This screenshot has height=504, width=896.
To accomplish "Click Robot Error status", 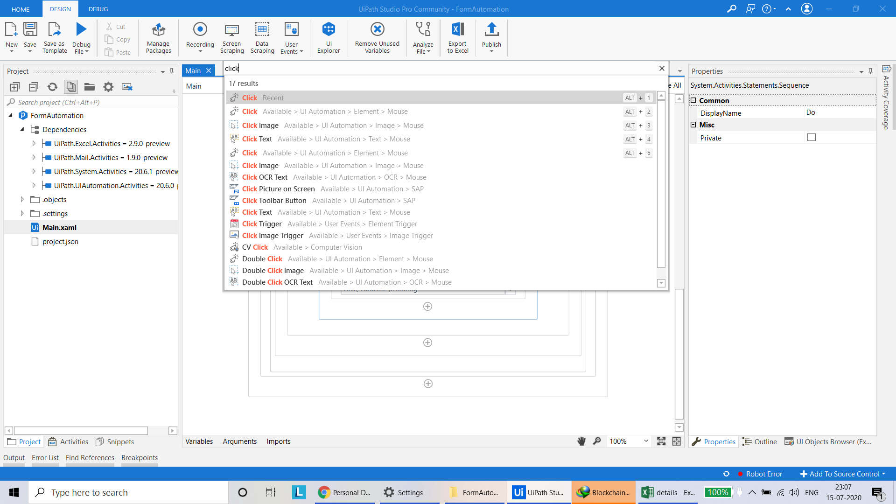I will tap(760, 474).
